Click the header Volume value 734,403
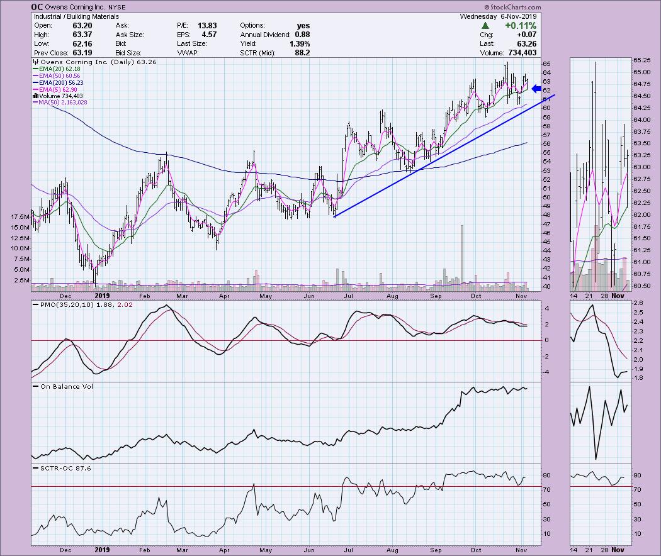Viewport: 661px width, 556px height. coord(523,53)
